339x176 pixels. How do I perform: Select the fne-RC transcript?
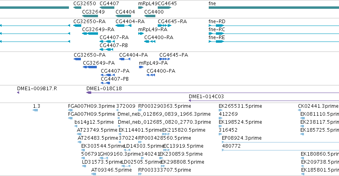tap(274, 34)
